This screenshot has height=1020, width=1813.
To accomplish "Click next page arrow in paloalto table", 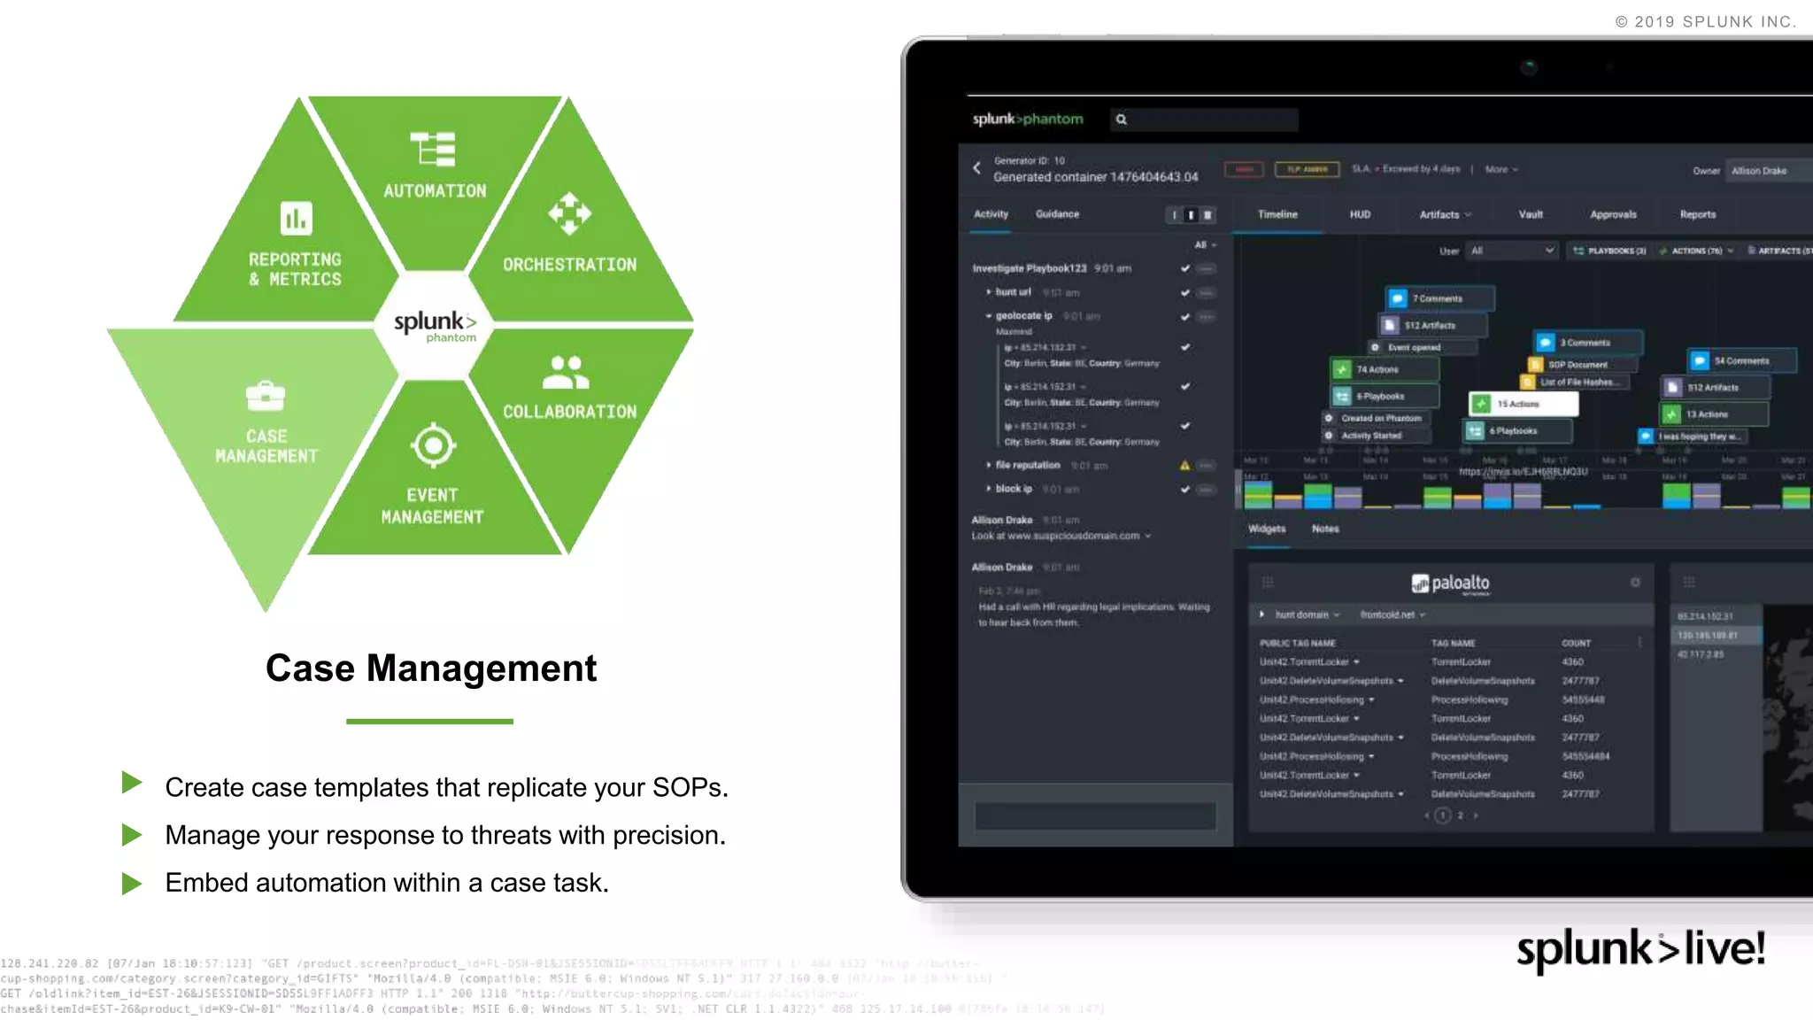I will click(x=1476, y=815).
